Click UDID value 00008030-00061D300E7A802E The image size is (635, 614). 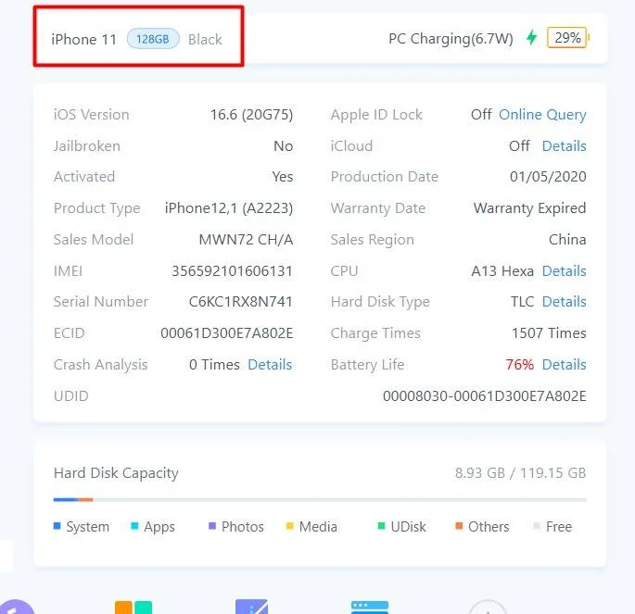tap(484, 395)
